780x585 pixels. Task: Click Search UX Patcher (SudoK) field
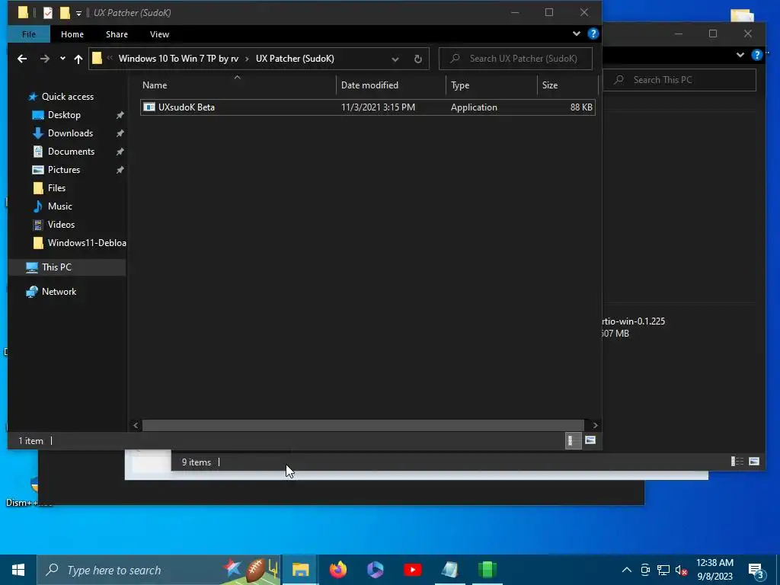[x=516, y=59]
